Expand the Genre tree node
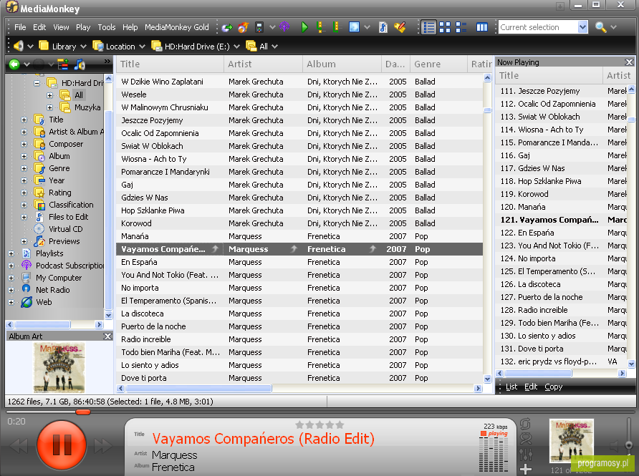The image size is (639, 476). point(24,169)
